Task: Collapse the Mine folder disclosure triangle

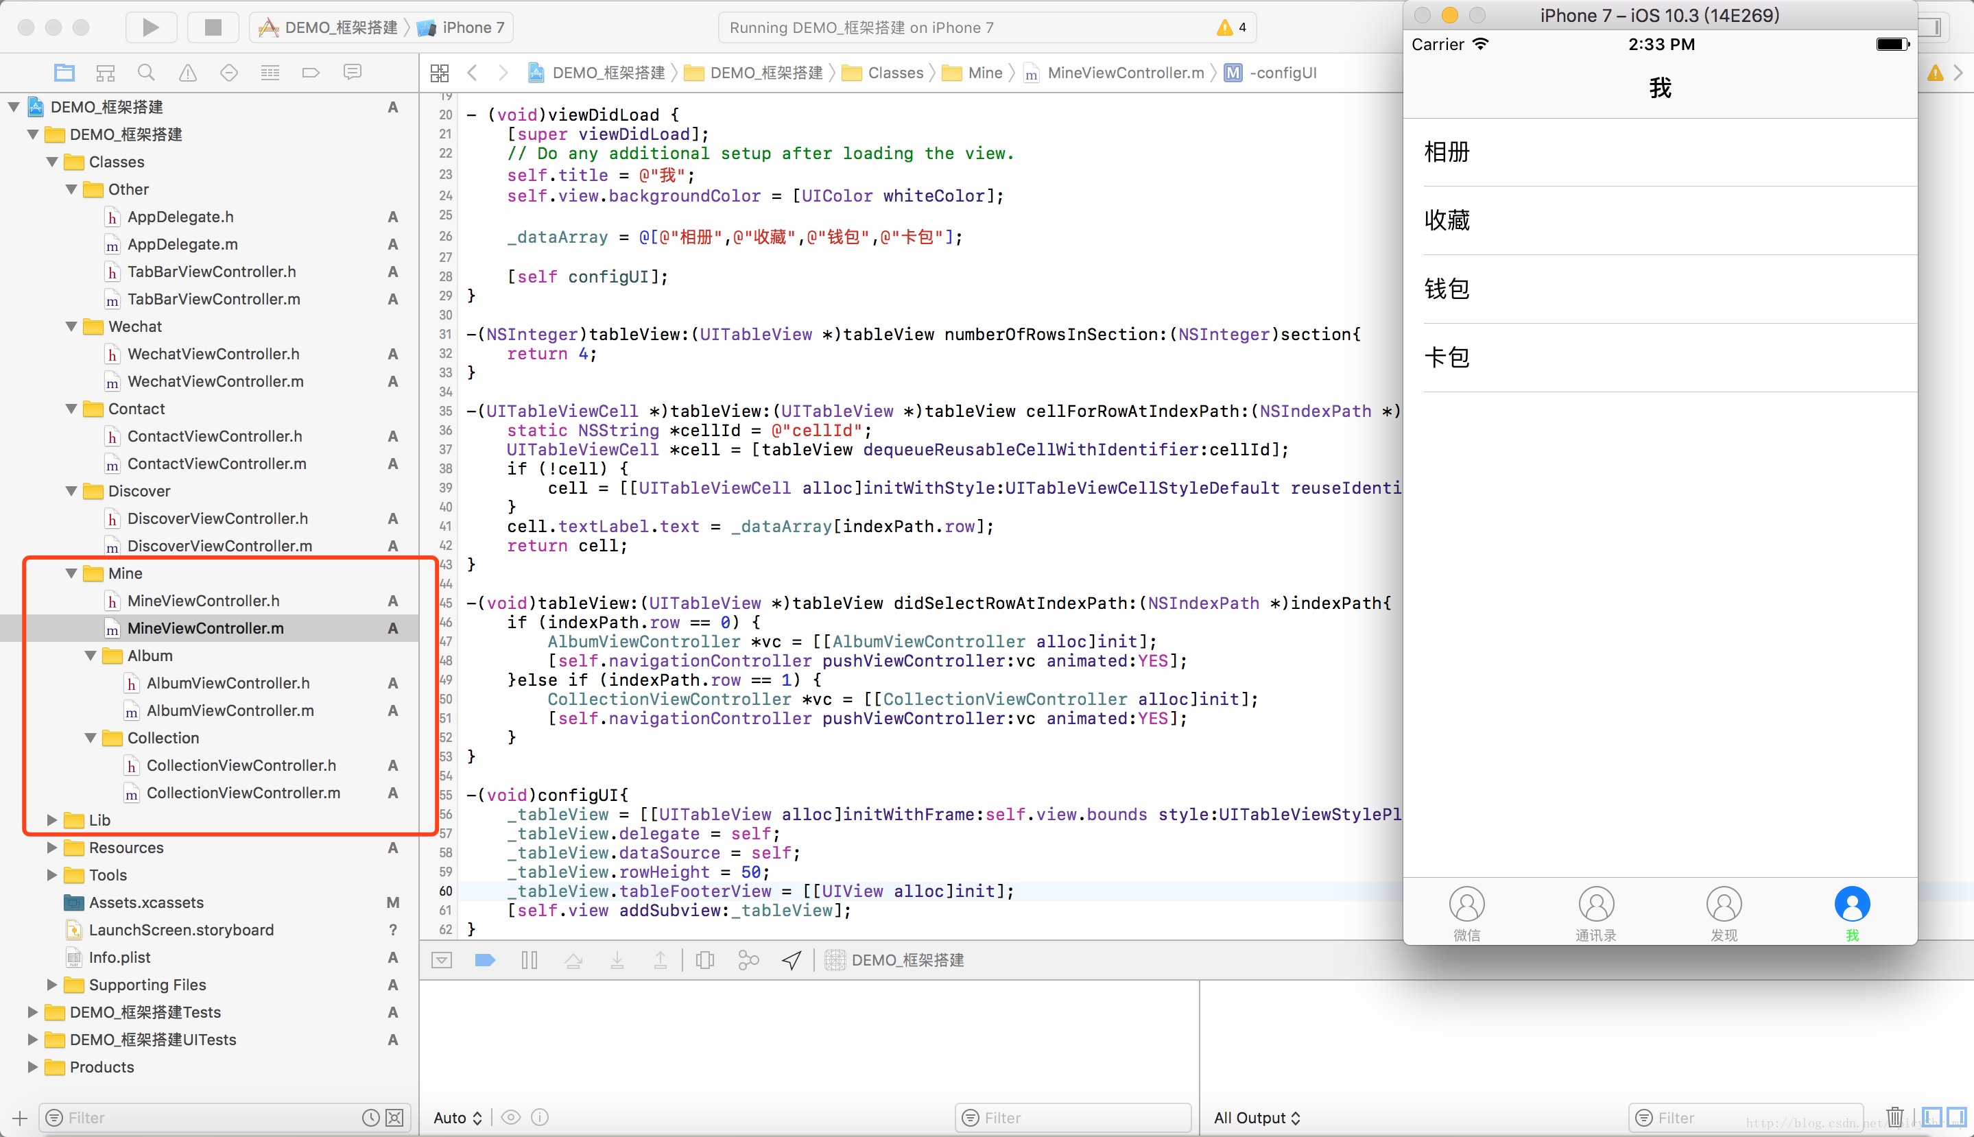Action: click(71, 573)
